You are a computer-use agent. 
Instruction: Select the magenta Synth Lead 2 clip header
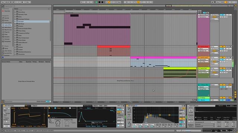(x=164, y=58)
